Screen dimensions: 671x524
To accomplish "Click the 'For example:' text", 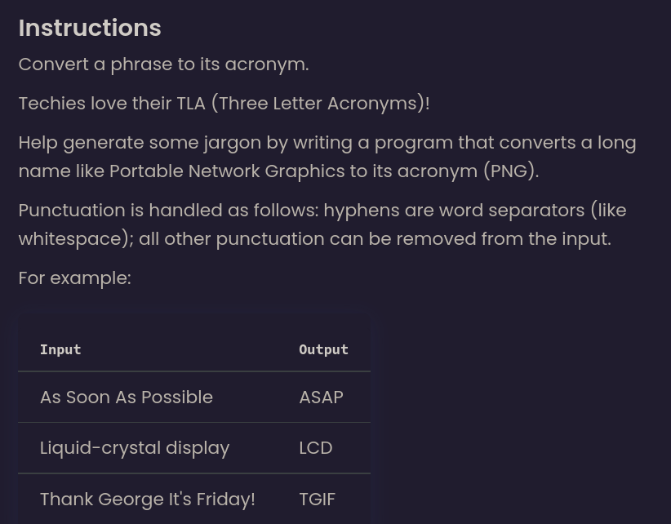I will (74, 278).
